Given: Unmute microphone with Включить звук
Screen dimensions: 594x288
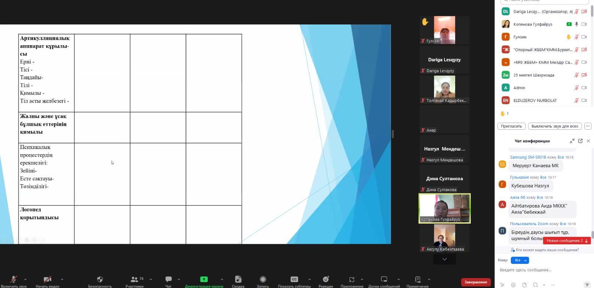Looking at the screenshot, I should (14, 279).
